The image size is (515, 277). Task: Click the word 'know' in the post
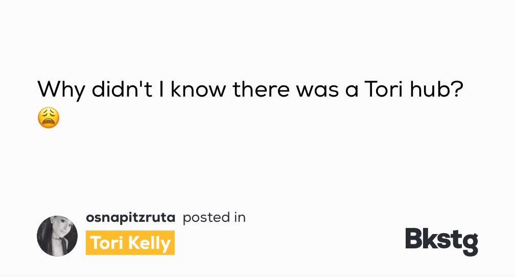[198, 89]
